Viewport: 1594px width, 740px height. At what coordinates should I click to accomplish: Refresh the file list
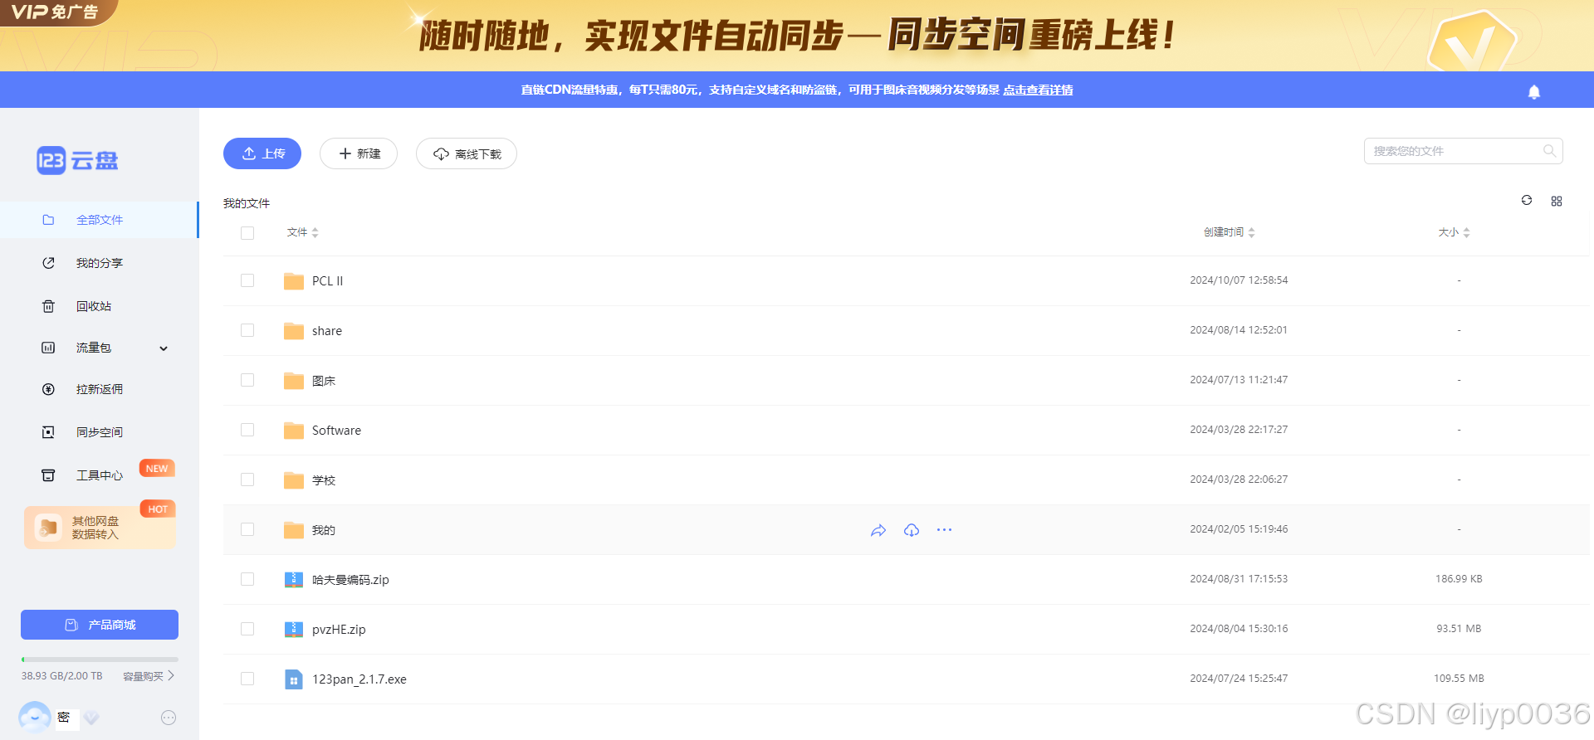pyautogui.click(x=1526, y=200)
